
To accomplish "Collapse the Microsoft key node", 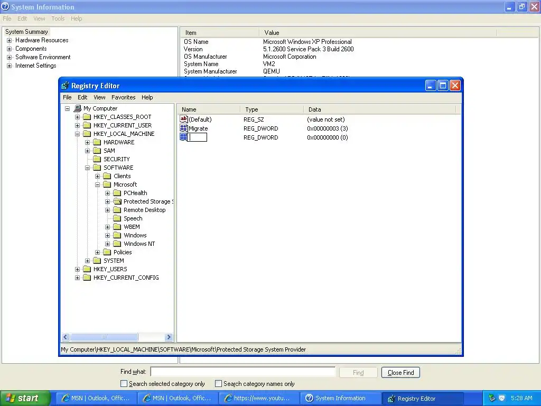I will coord(97,184).
